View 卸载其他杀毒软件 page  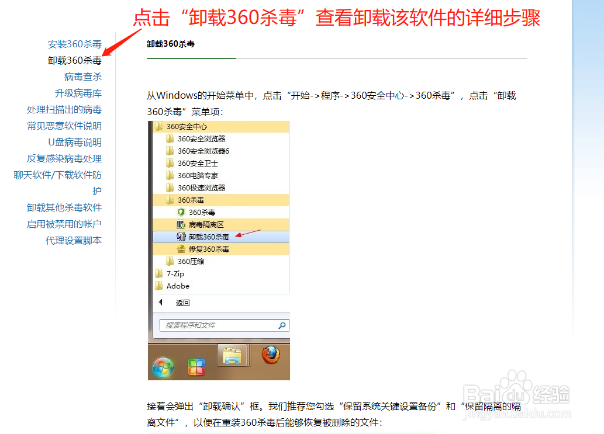[x=64, y=208]
